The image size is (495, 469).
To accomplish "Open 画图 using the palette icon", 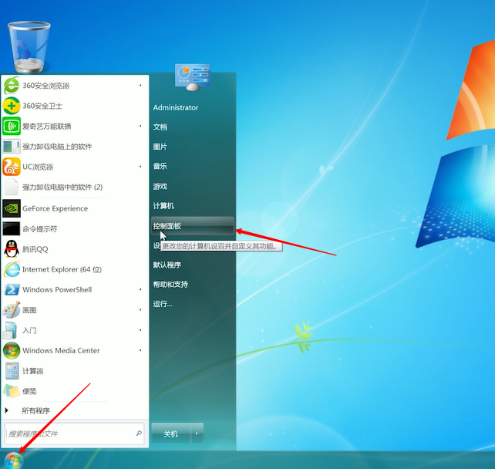I will (12, 310).
